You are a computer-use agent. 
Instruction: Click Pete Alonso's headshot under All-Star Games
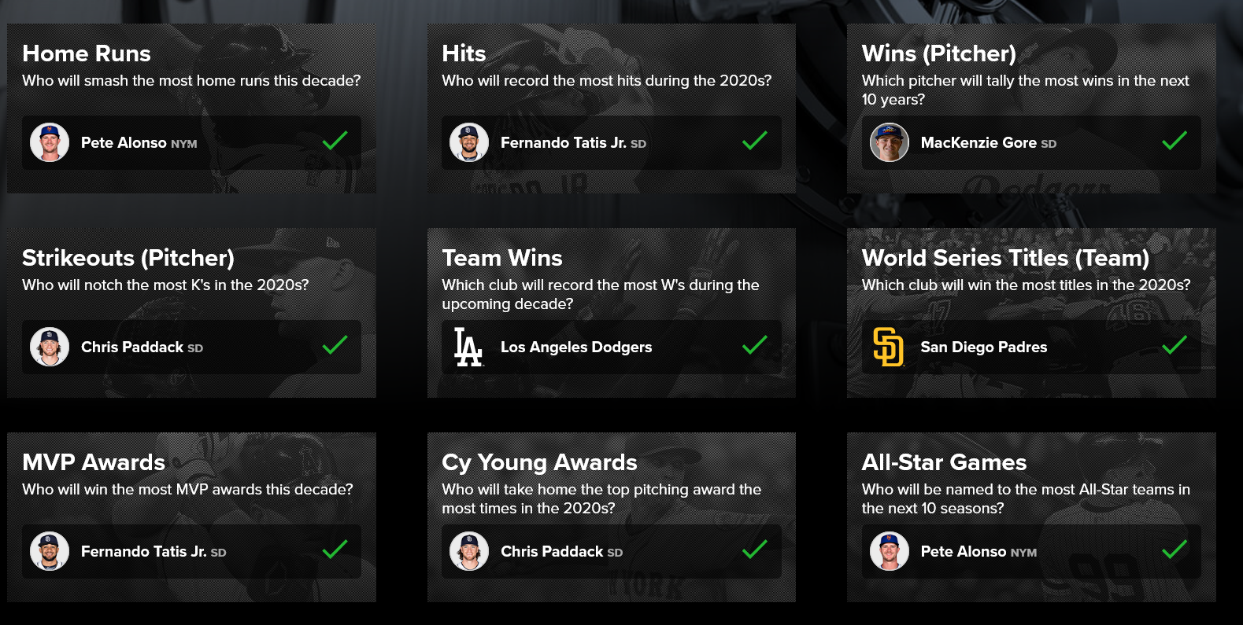890,551
